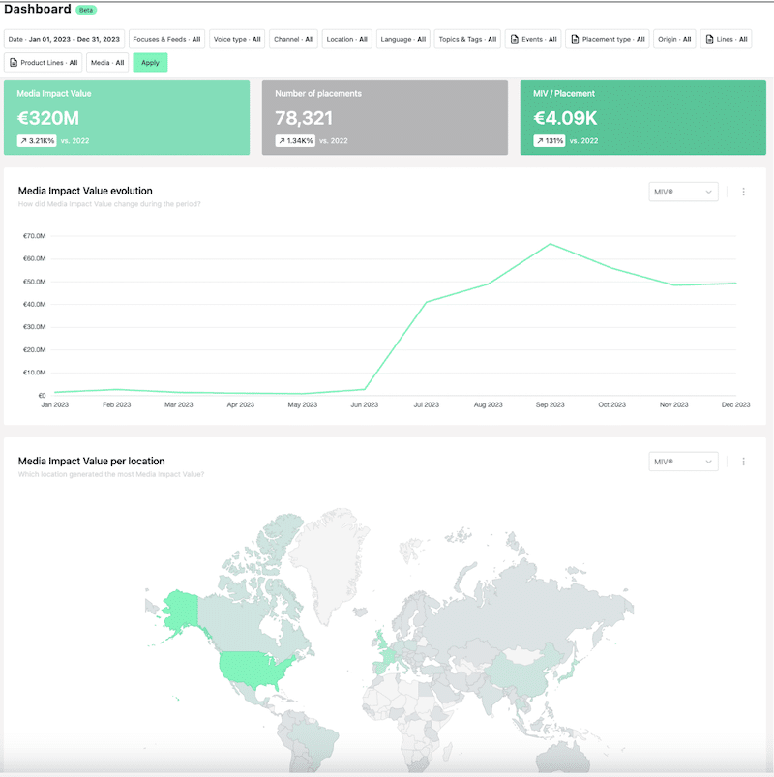Viewport: 774px width, 777px height.
Task: Click the 131% change badge
Action: coord(550,140)
